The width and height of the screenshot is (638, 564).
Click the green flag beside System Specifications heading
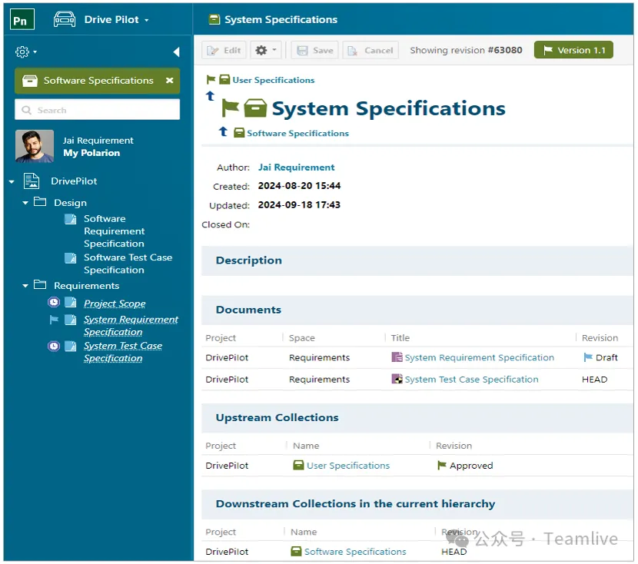[231, 108]
